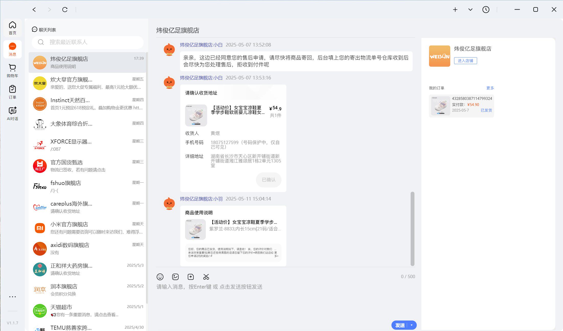Screen dimensions: 563x331
Task: Open the AI对话 assistant panel
Action: [12, 113]
